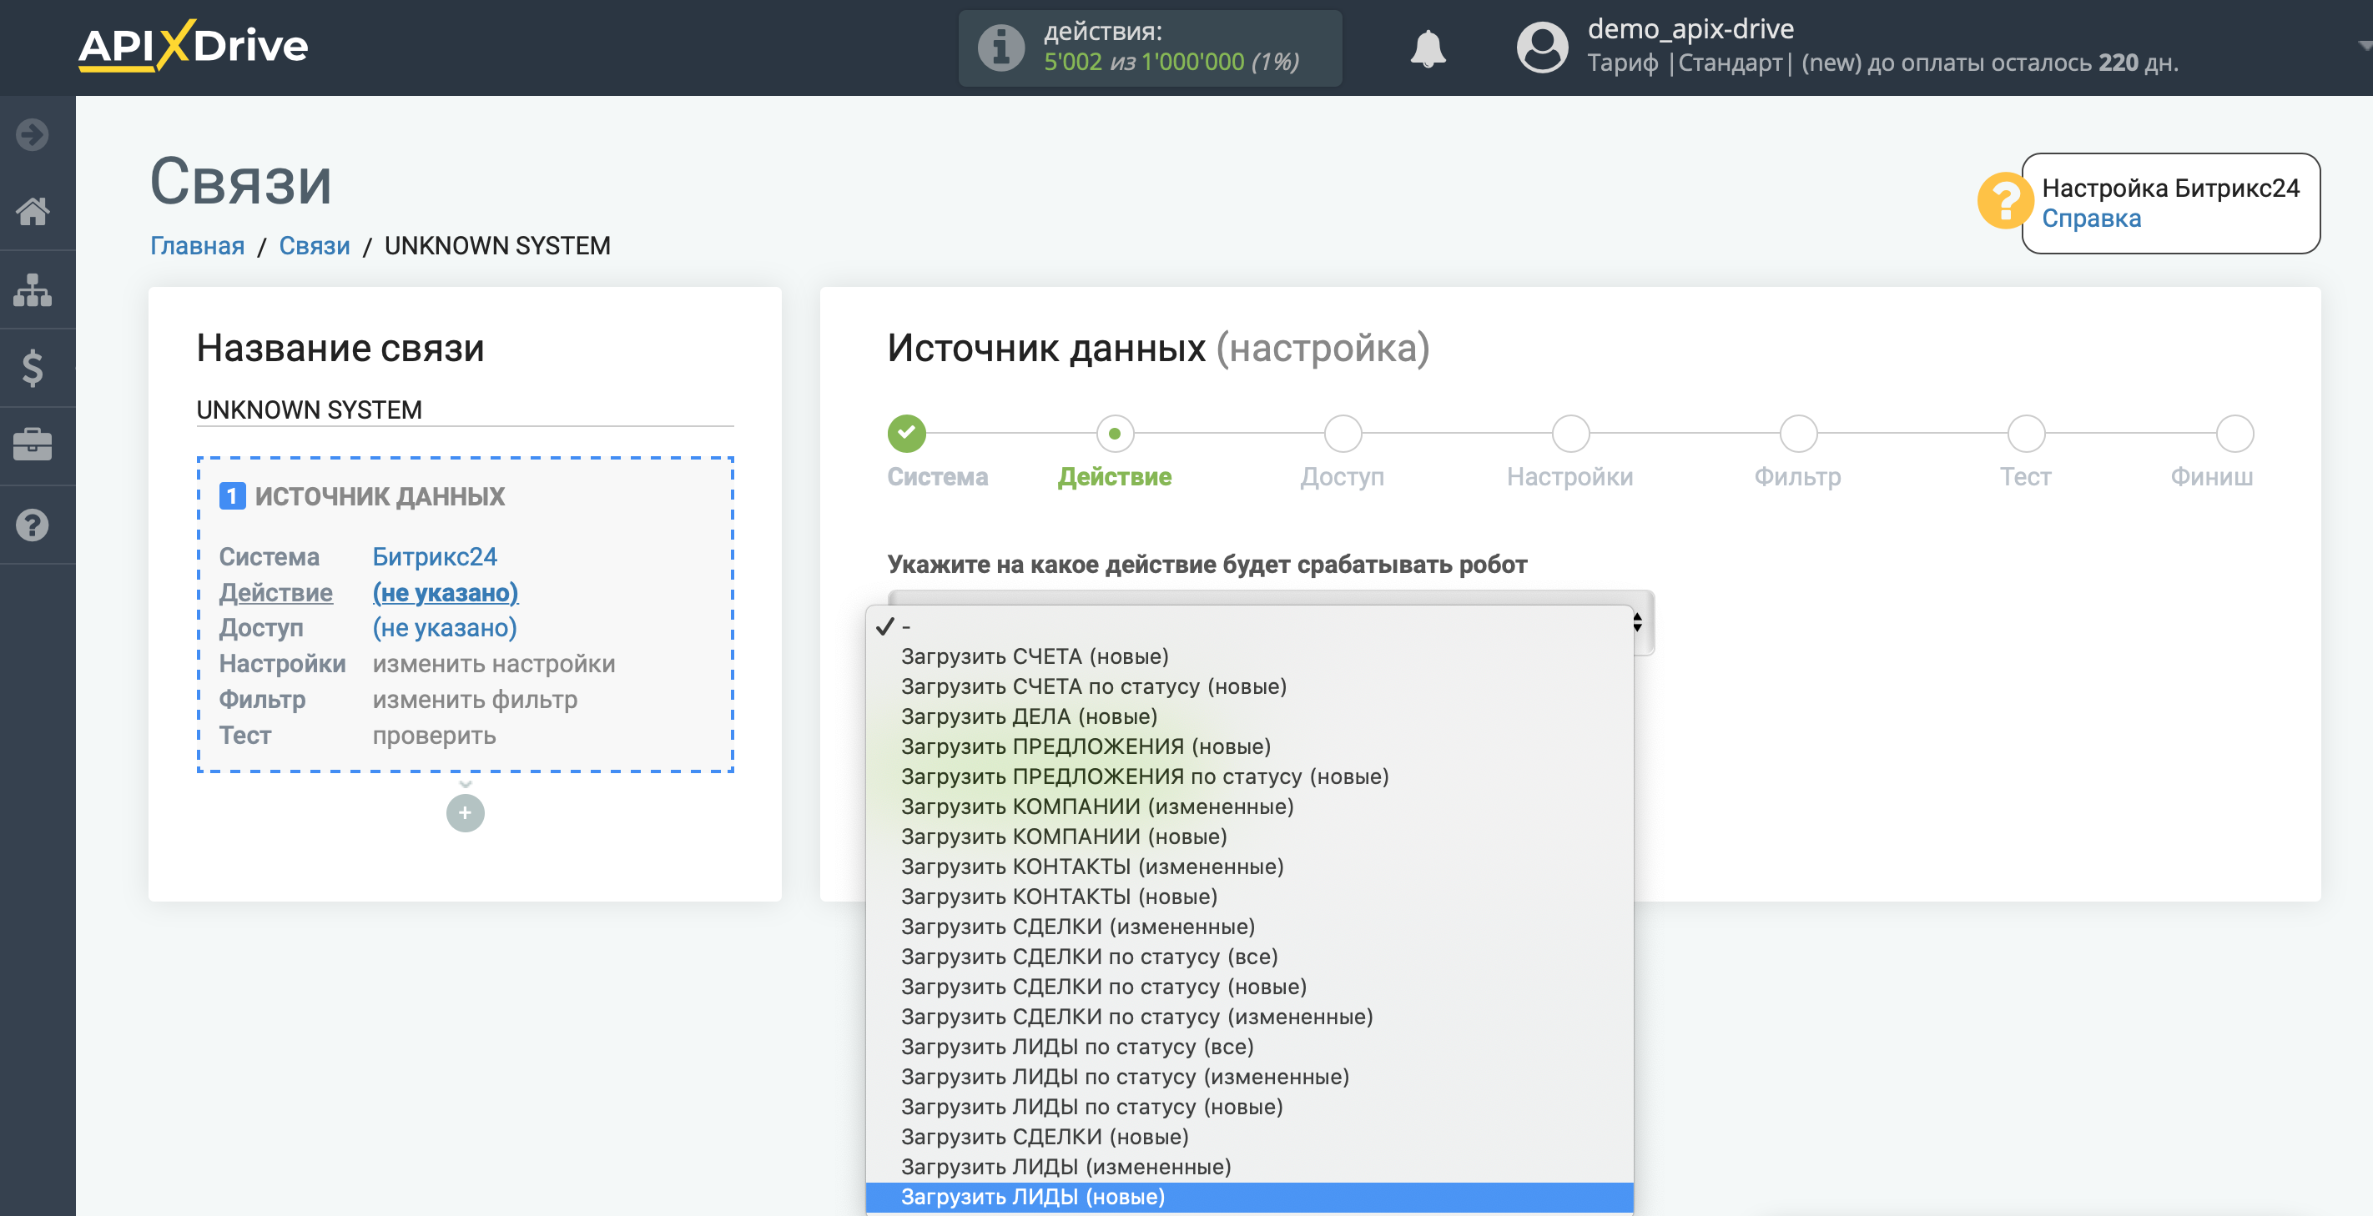Choose the blank '-' option
This screenshot has height=1216, width=2373.
click(1249, 626)
